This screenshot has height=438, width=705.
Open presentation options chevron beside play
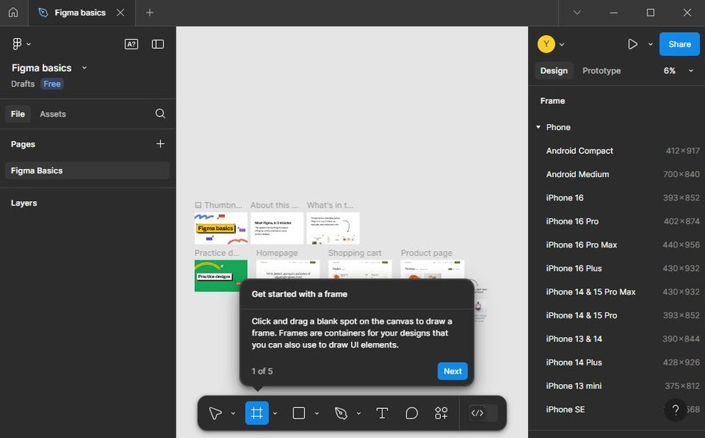pos(650,44)
